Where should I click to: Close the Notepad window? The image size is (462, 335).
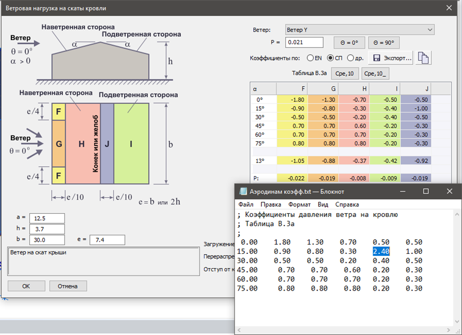pos(450,191)
